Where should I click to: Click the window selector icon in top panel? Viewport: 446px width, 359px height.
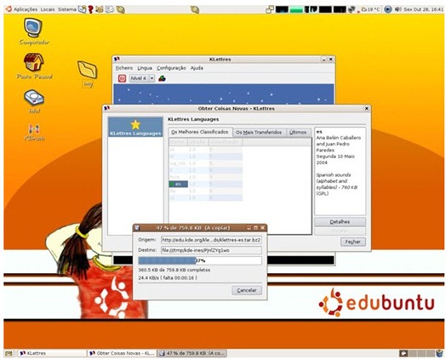pos(270,9)
